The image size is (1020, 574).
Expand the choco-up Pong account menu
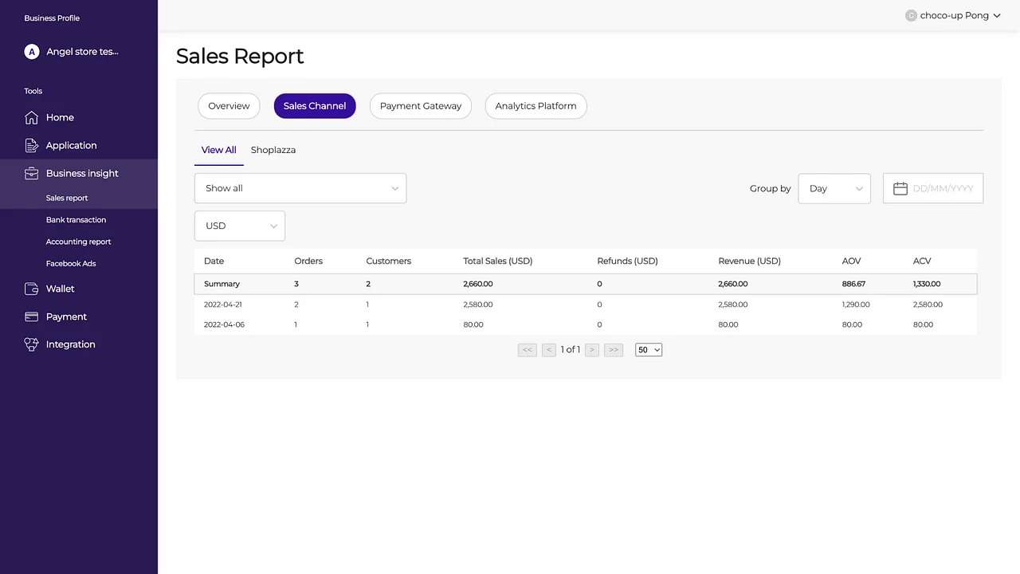click(x=953, y=15)
